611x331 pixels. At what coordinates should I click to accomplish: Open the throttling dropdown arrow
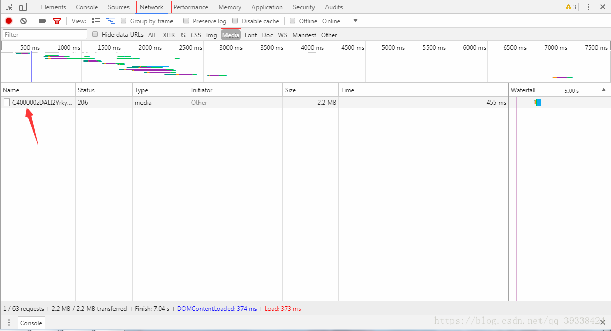coord(356,21)
